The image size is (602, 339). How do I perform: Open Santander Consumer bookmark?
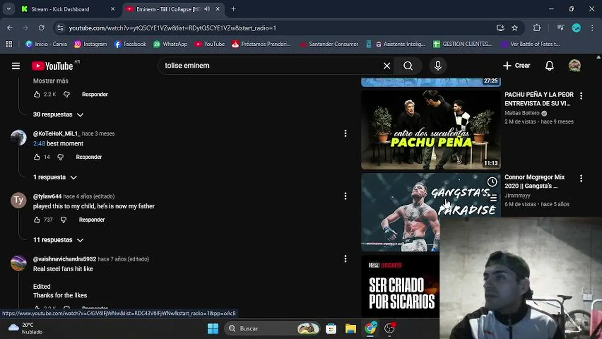(329, 44)
